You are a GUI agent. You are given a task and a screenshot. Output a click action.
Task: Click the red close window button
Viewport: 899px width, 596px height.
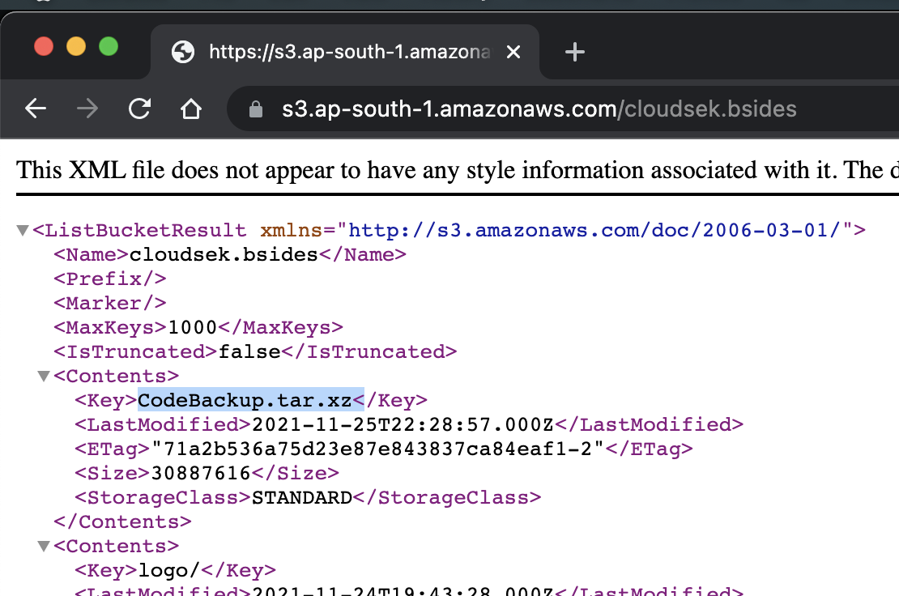44,46
